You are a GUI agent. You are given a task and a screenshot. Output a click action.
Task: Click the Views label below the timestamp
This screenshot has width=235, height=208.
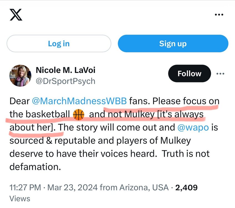[x=20, y=199]
